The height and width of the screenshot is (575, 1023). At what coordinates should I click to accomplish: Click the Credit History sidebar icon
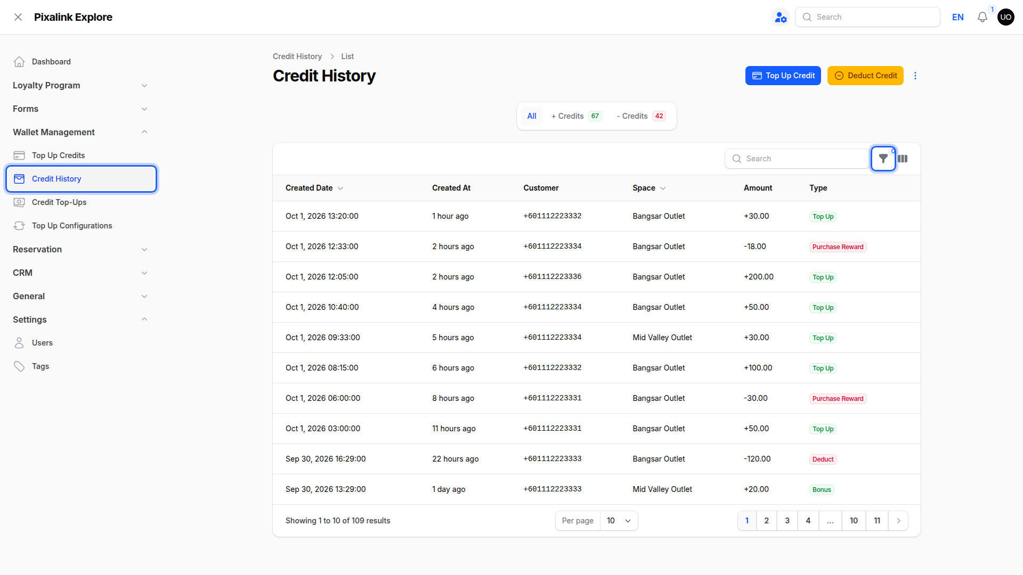(x=19, y=179)
